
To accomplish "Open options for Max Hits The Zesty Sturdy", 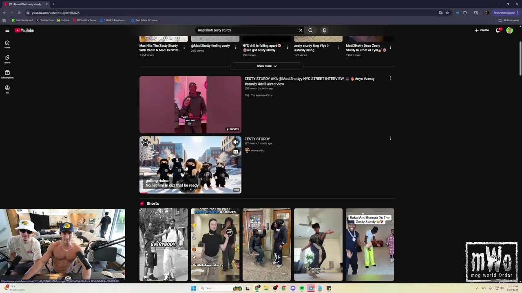I will click(x=184, y=47).
